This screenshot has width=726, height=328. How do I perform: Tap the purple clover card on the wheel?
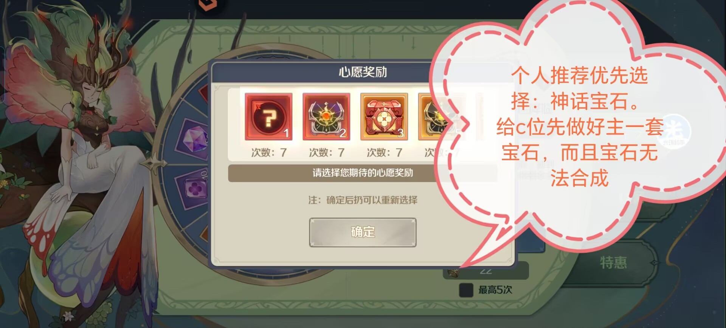point(195,188)
